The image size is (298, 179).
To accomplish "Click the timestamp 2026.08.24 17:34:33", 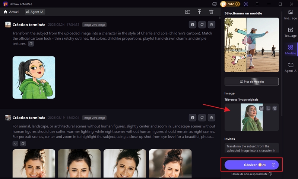I will click(63, 25).
